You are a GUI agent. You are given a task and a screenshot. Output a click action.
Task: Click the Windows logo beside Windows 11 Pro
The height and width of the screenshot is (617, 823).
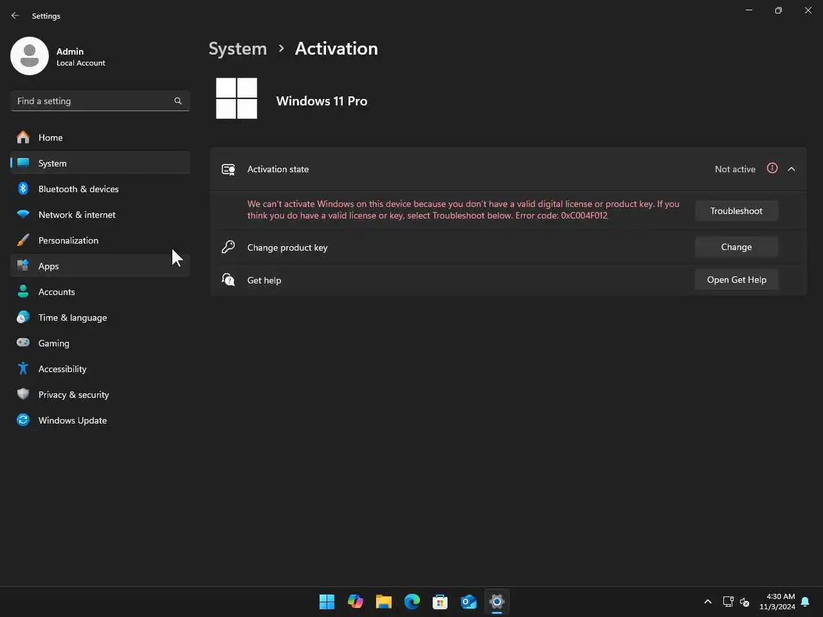237,98
